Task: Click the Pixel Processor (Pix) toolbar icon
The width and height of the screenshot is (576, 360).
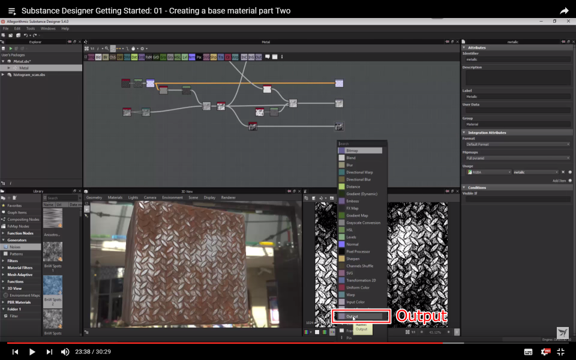Action: pyautogui.click(x=199, y=57)
